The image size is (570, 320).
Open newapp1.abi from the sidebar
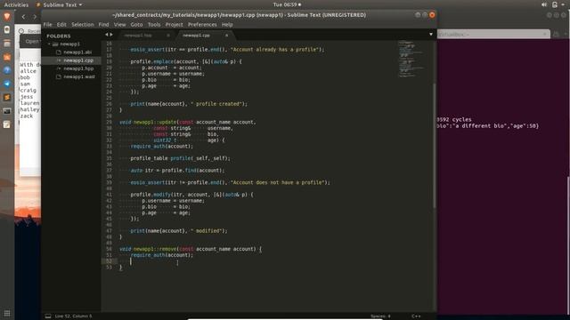click(x=77, y=52)
